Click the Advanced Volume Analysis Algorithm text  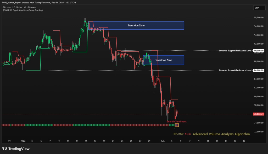click(221, 134)
